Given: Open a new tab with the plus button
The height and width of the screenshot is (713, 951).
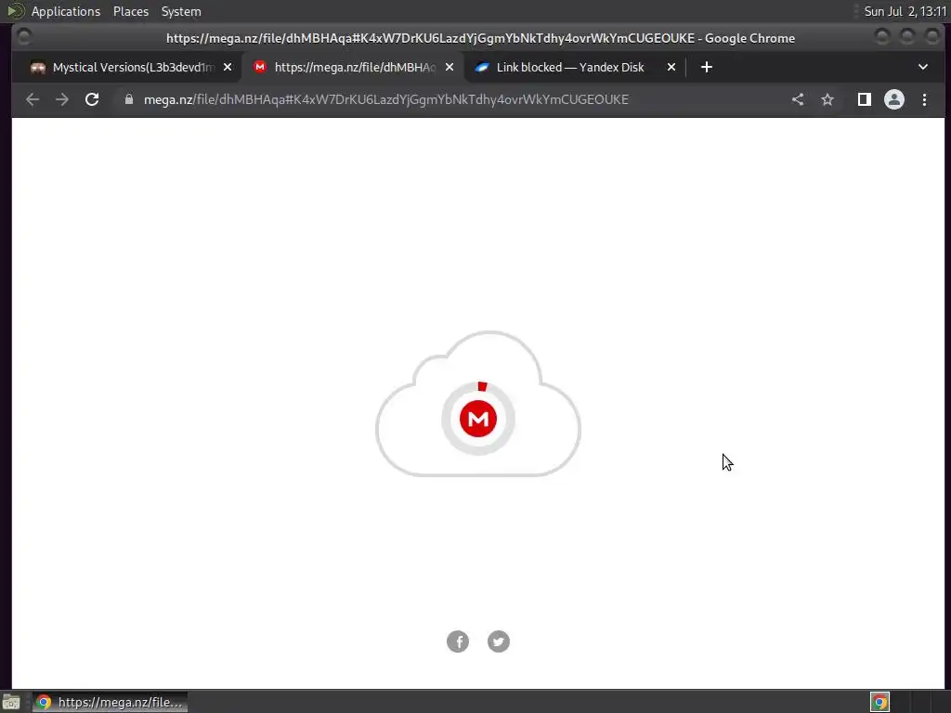Looking at the screenshot, I should [707, 67].
